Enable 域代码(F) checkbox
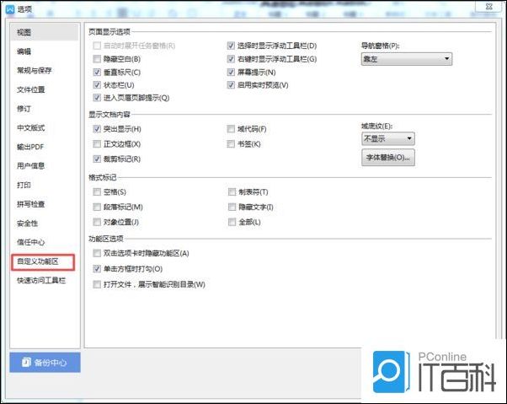The width and height of the screenshot is (507, 404). click(231, 129)
